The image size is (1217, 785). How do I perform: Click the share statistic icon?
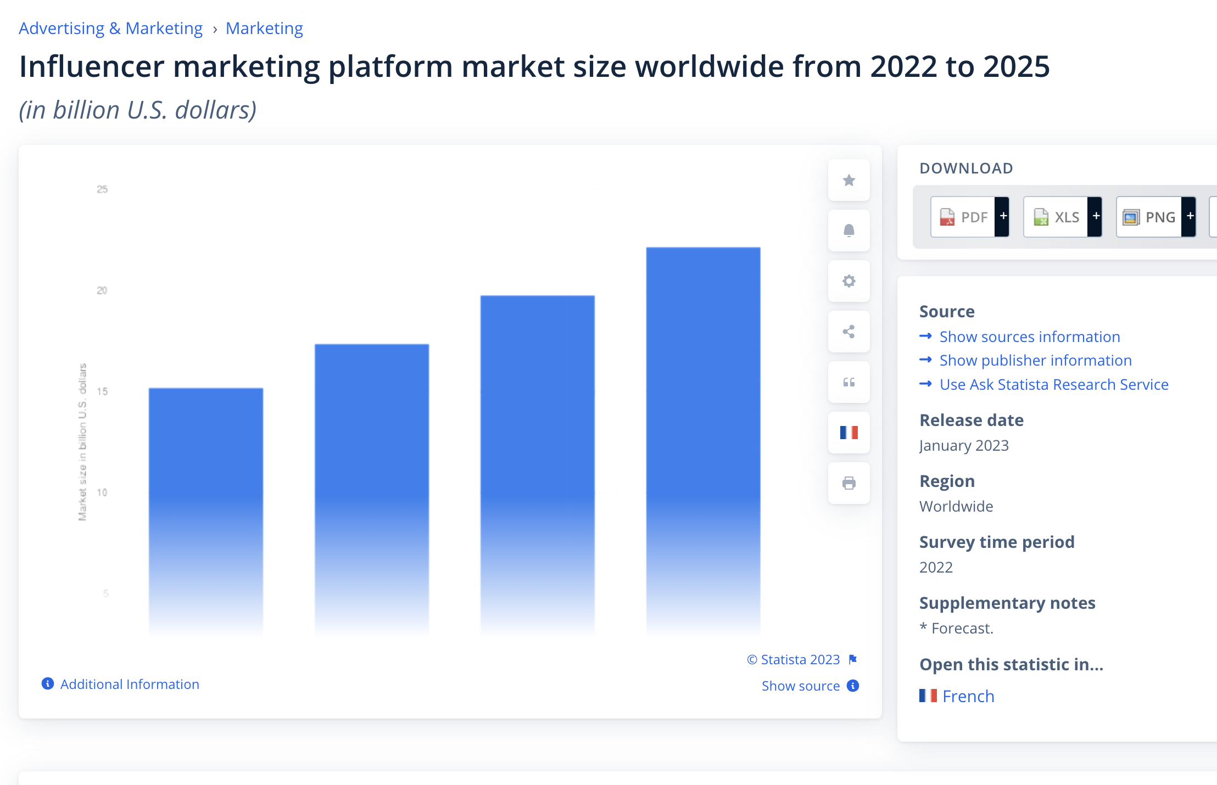pyautogui.click(x=848, y=332)
